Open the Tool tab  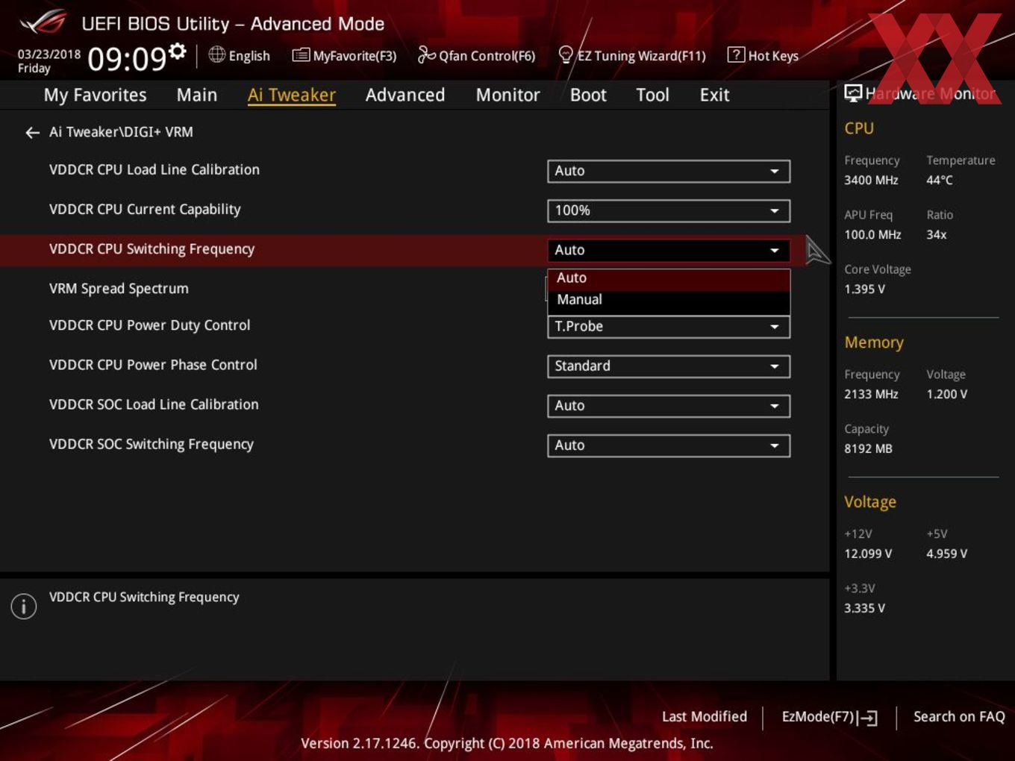coord(652,95)
